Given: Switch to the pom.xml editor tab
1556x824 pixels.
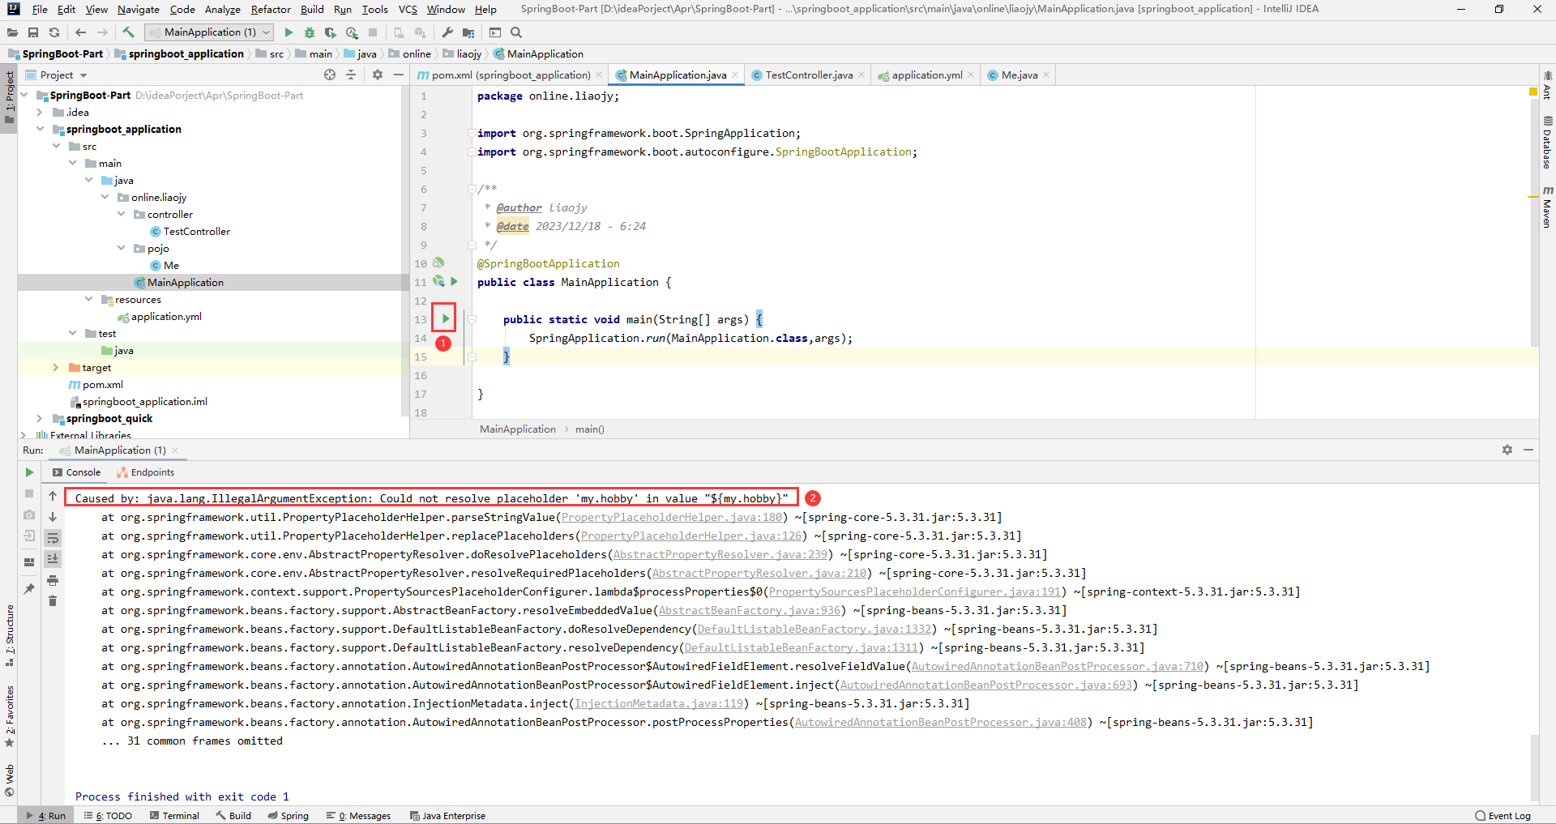Looking at the screenshot, I should pyautogui.click(x=511, y=75).
